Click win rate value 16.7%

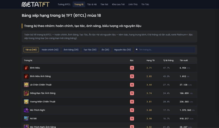166,119
